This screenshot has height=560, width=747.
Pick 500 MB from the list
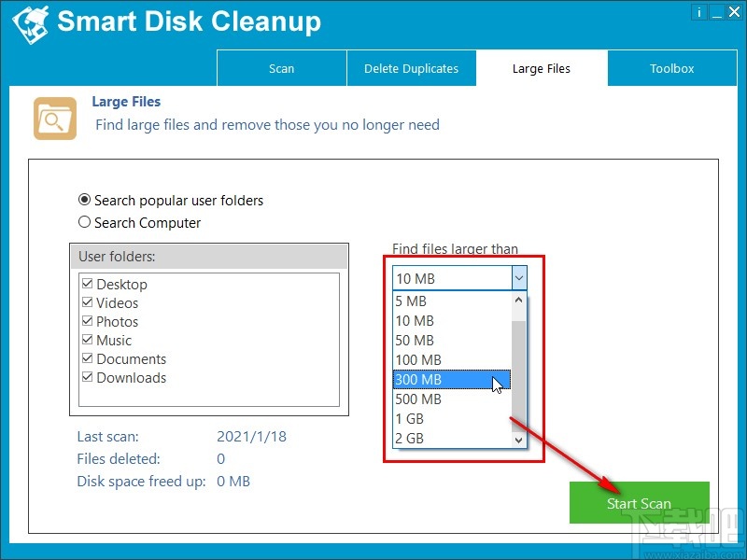(x=452, y=399)
